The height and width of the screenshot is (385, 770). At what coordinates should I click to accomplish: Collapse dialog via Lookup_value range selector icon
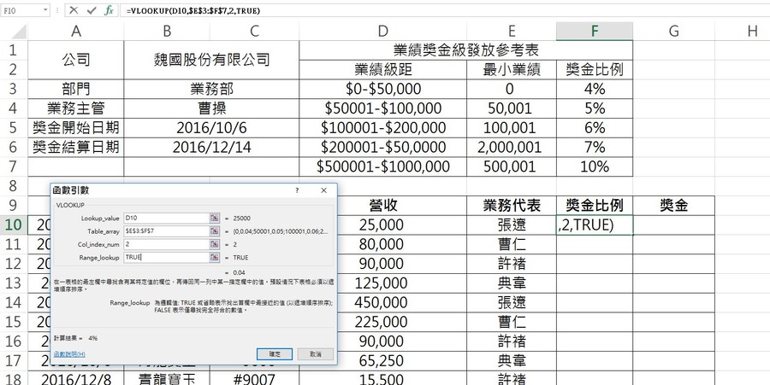215,218
